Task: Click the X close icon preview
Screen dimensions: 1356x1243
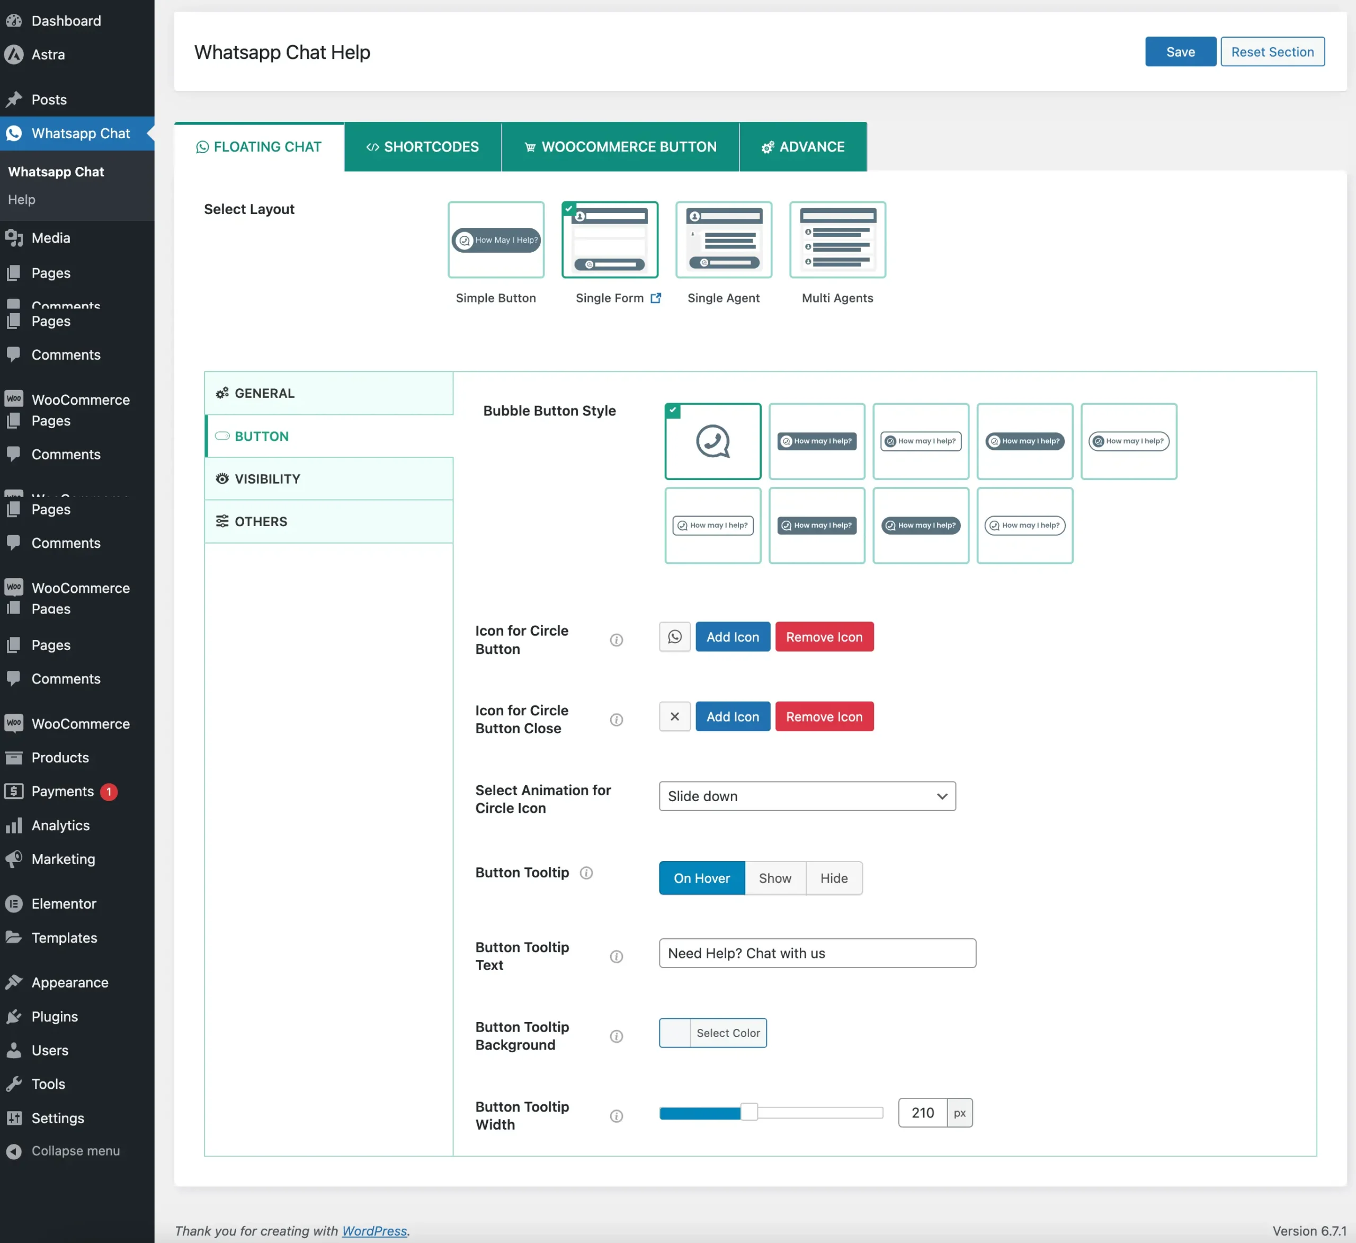Action: tap(675, 717)
